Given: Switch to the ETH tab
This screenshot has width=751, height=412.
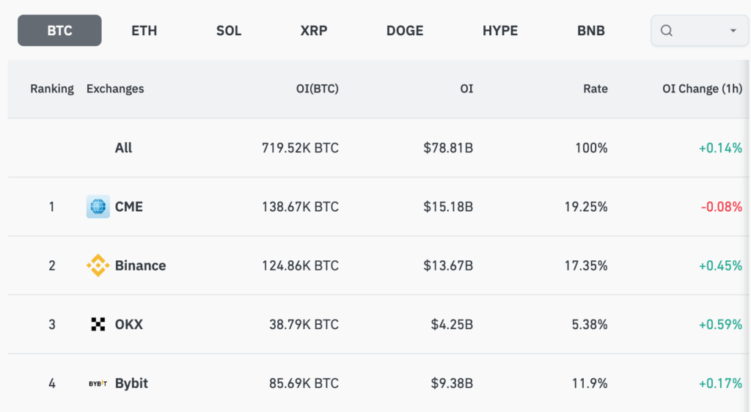Looking at the screenshot, I should pyautogui.click(x=144, y=31).
